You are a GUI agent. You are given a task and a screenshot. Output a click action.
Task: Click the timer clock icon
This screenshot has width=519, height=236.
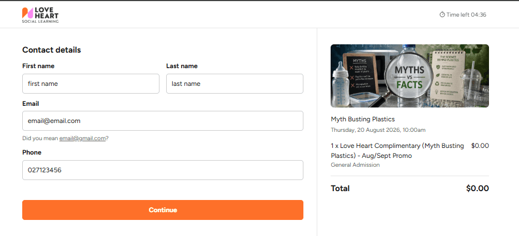point(442,14)
